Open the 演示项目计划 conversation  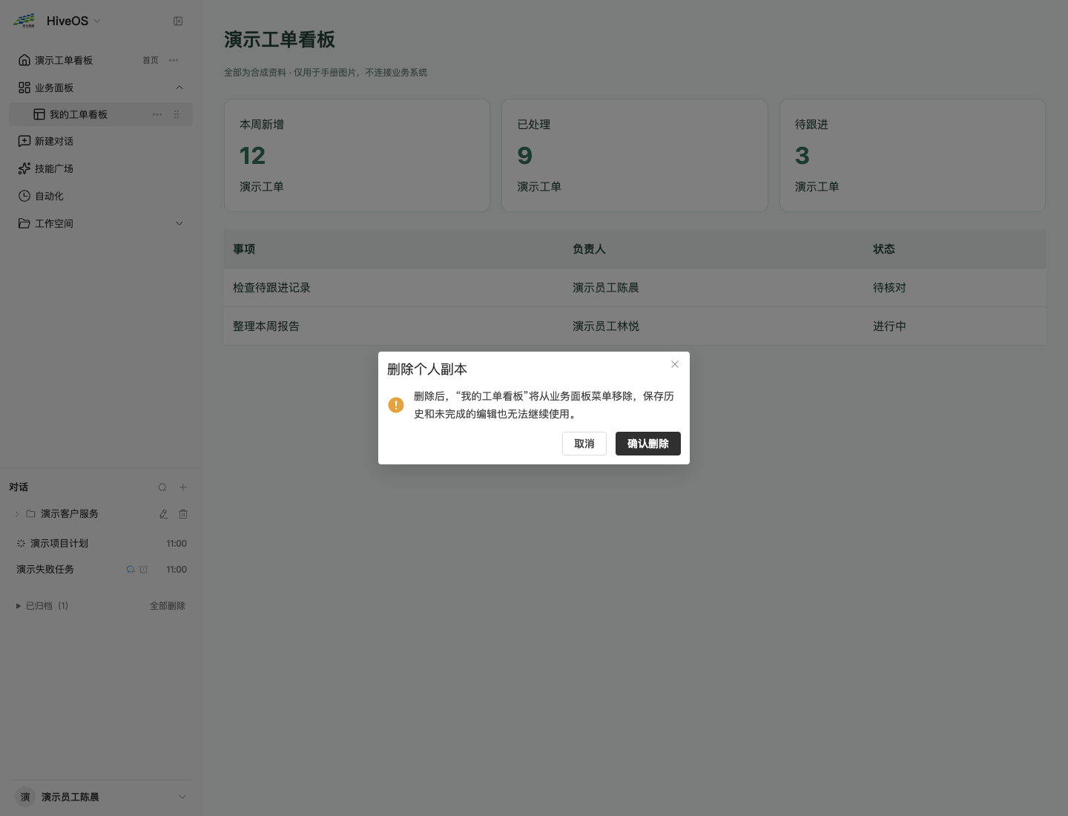pyautogui.click(x=101, y=544)
